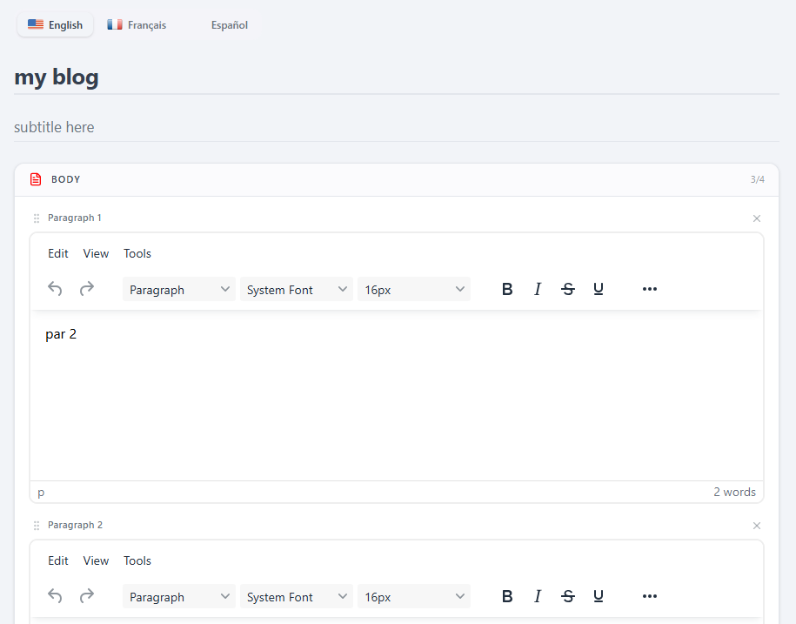Toggle underline in the Paragraph 2 toolbar
Screen dimensions: 796x624
point(599,596)
